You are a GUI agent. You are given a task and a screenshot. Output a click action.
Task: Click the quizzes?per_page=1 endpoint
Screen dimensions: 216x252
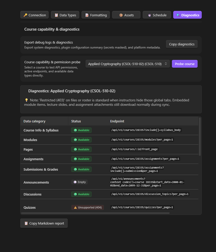[x=142, y=207]
